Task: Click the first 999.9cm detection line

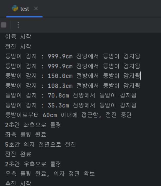Action: pyautogui.click(x=72, y=56)
